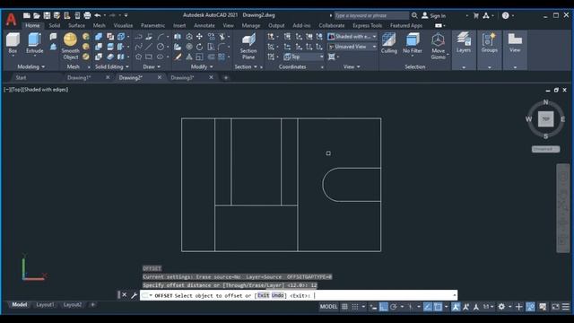The image size is (574, 323).
Task: Select the Box modeling tool
Action: tap(13, 43)
